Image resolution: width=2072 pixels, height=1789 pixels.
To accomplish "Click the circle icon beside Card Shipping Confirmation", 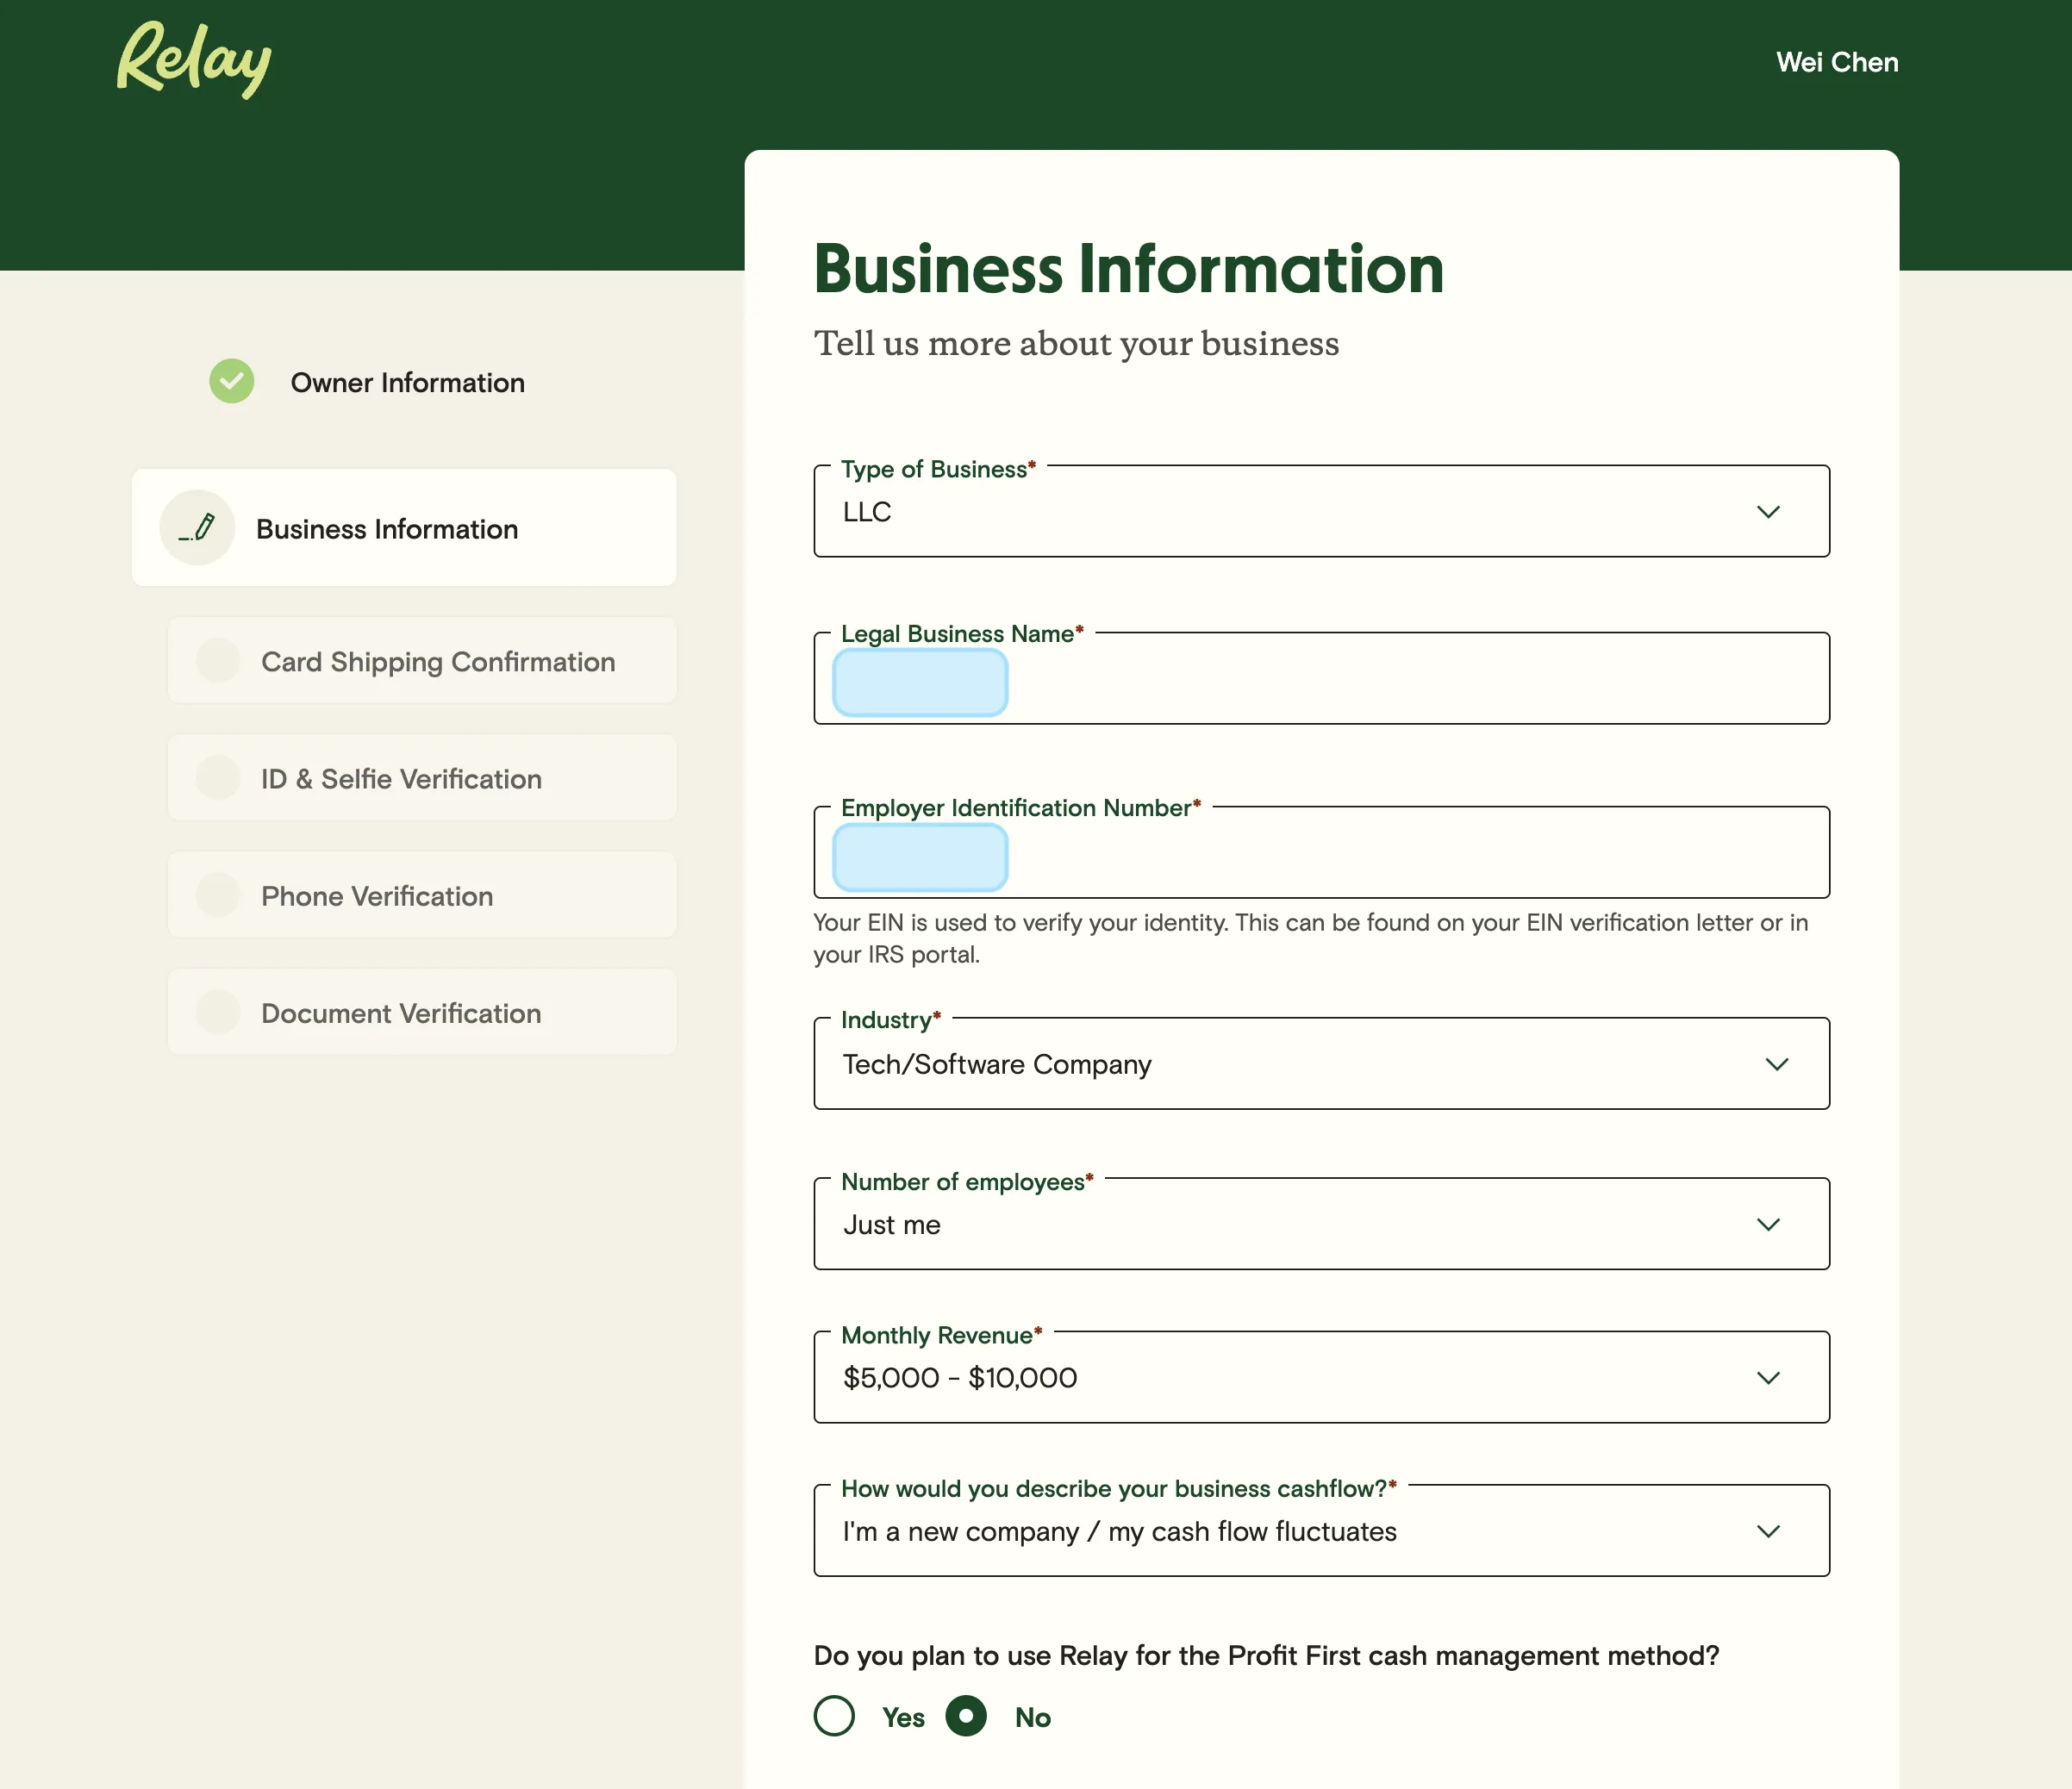I will click(x=218, y=660).
